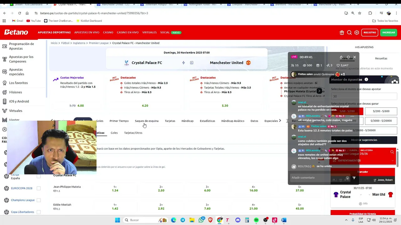This screenshot has height=225, width=401.
Task: Click right arrow on Destacados carousel
Action: (x=319, y=91)
